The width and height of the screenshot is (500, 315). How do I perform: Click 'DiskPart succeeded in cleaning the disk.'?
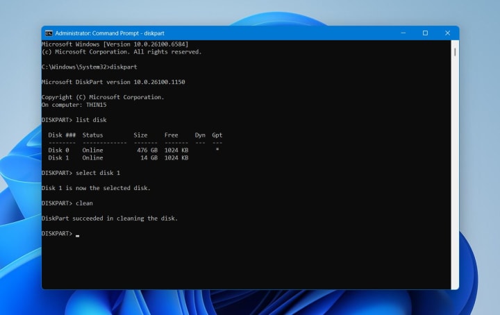(110, 219)
